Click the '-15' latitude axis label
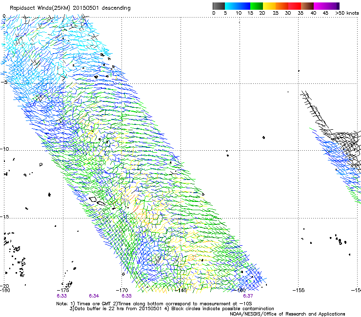 click(x=4, y=217)
